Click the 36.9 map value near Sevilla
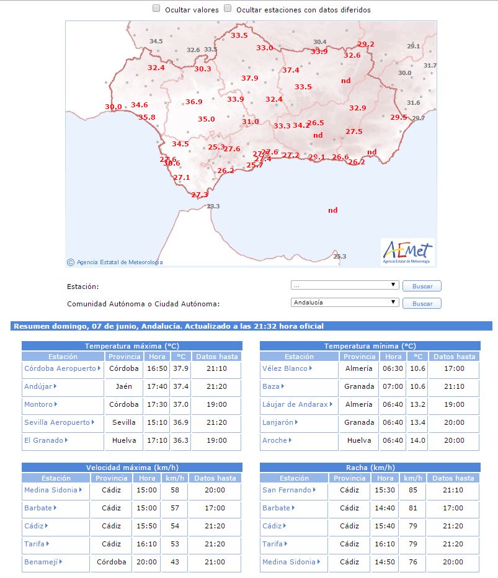Image resolution: width=498 pixels, height=578 pixels. 194,102
